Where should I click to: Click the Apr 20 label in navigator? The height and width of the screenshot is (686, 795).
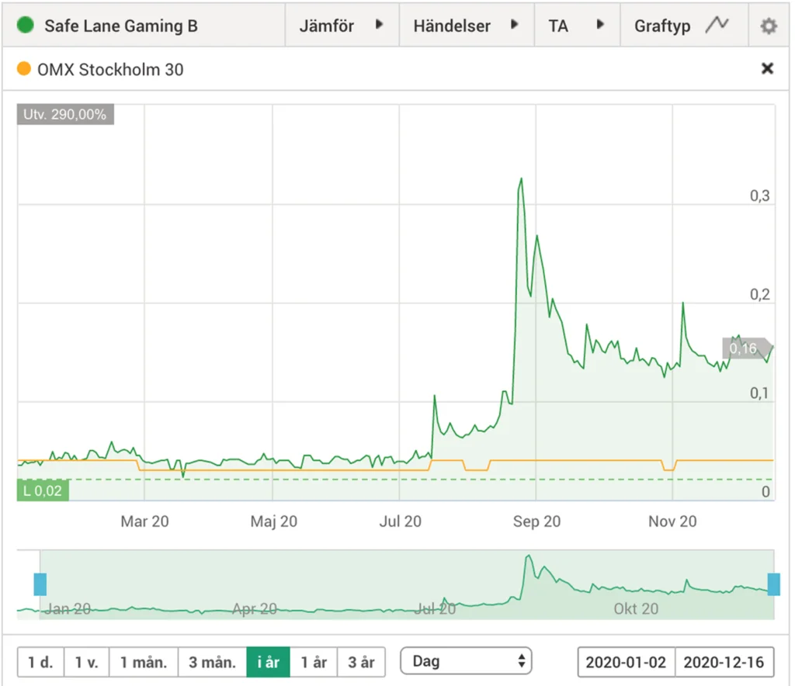click(x=255, y=608)
